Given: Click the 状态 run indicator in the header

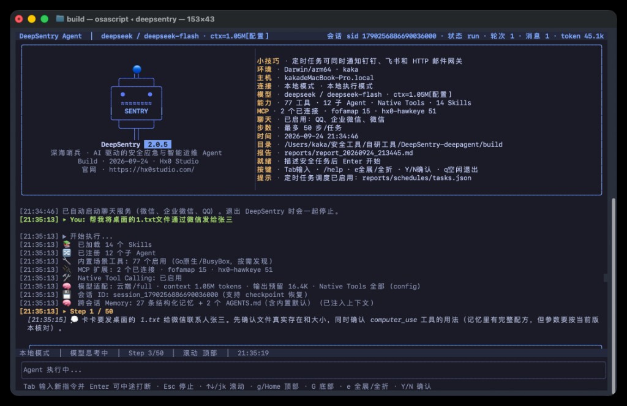Looking at the screenshot, I should point(463,36).
